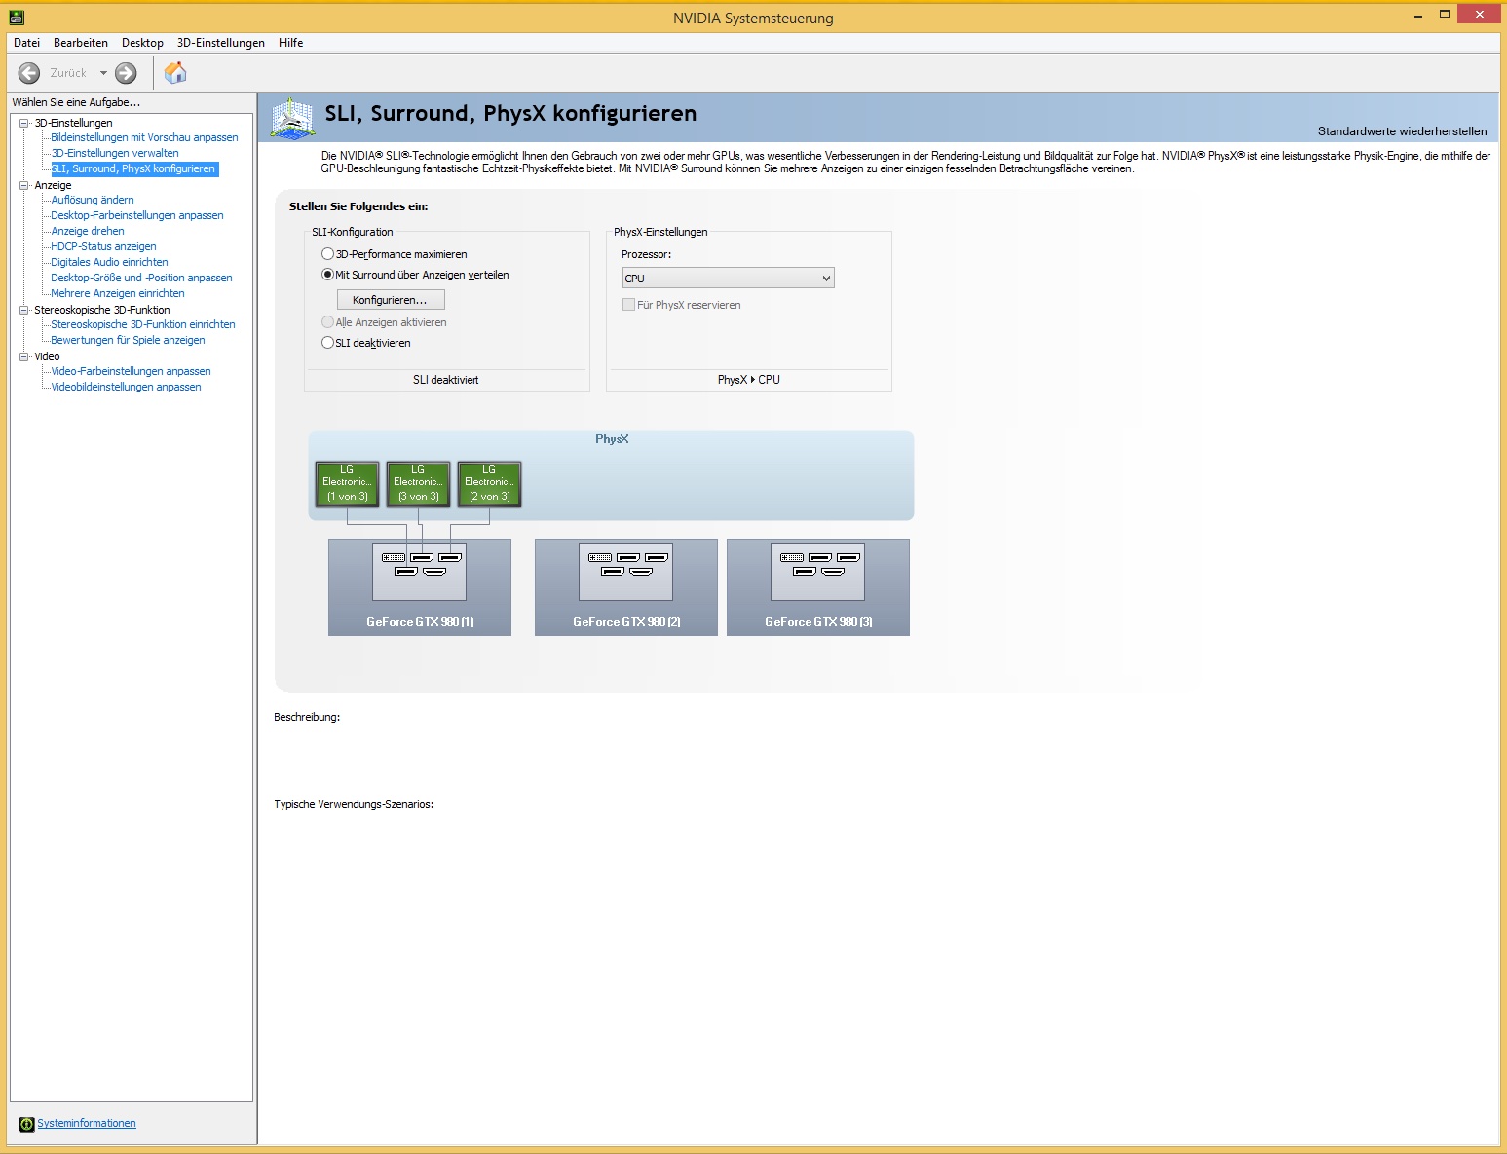Open the Datei menu
The width and height of the screenshot is (1507, 1154).
click(x=26, y=43)
